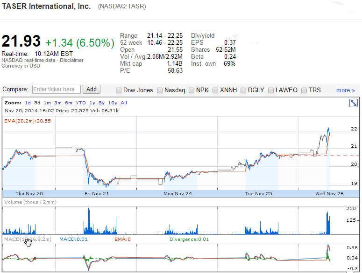Click the MACD indicator settings label
362x273 pixels.
tap(28, 239)
